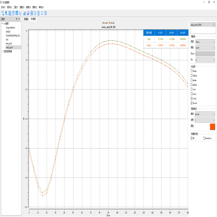Open the frequency 2e+07 dropdown

pos(205,48)
